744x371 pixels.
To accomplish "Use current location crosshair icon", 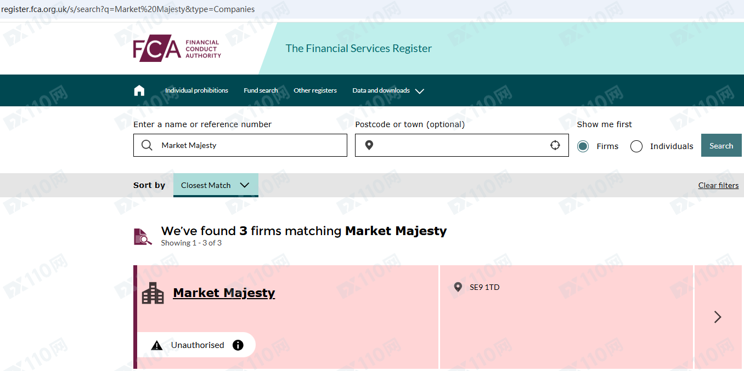I will click(x=555, y=145).
